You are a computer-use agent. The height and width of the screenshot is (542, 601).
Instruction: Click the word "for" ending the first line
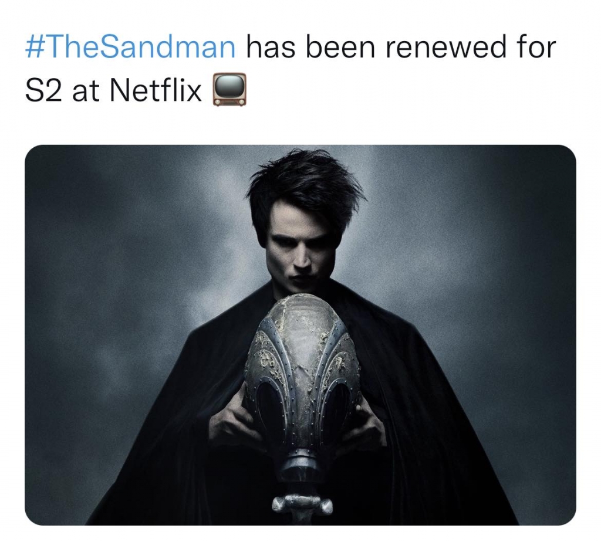(533, 47)
